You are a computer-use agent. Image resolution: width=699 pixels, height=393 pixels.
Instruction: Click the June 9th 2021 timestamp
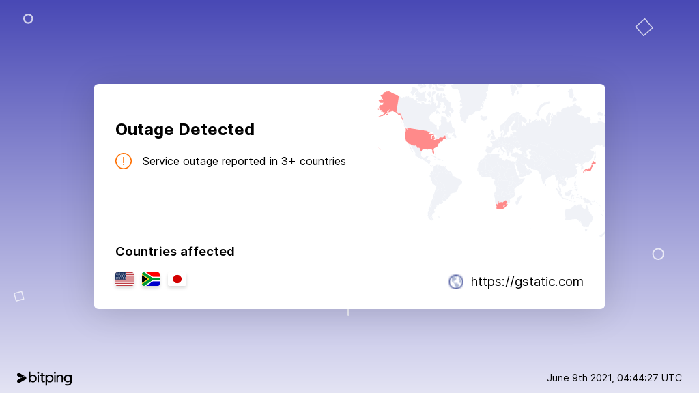pos(614,378)
